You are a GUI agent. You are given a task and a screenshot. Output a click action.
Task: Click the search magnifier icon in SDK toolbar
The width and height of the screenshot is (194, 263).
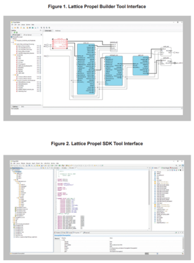(x=176, y=165)
